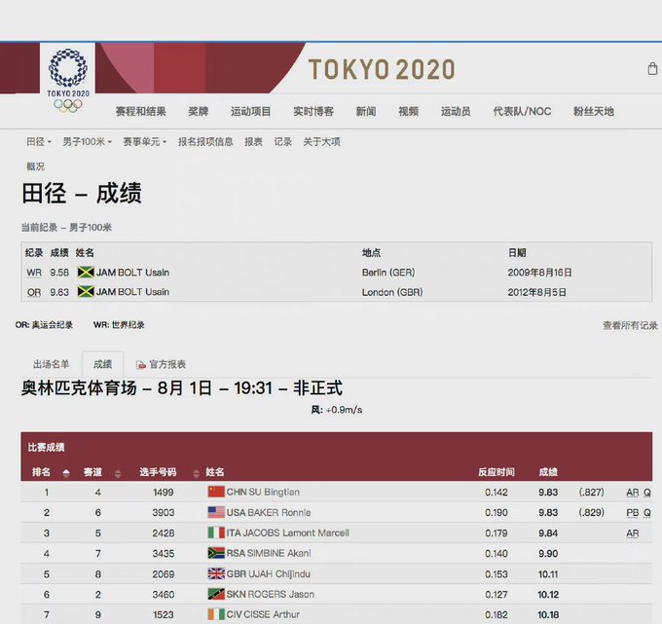
Task: Open 代表队/NOC menu
Action: [522, 111]
